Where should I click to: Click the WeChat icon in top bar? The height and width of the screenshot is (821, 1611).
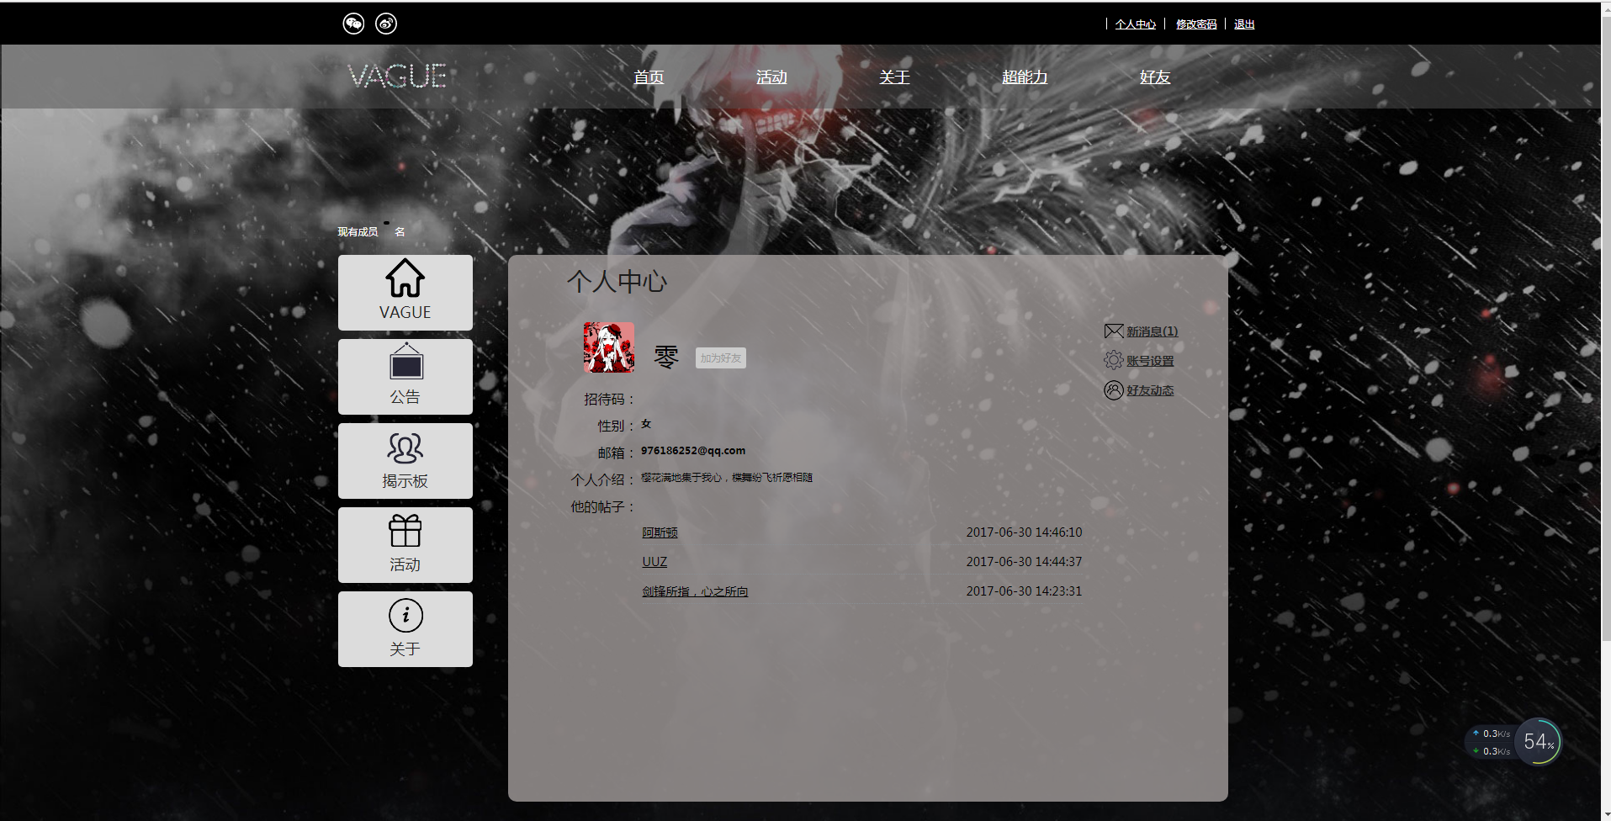(x=353, y=24)
